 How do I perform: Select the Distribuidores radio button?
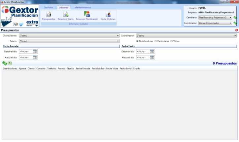click(x=138, y=41)
